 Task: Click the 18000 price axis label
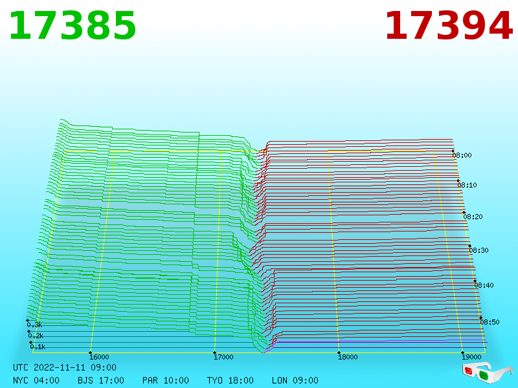[348, 357]
